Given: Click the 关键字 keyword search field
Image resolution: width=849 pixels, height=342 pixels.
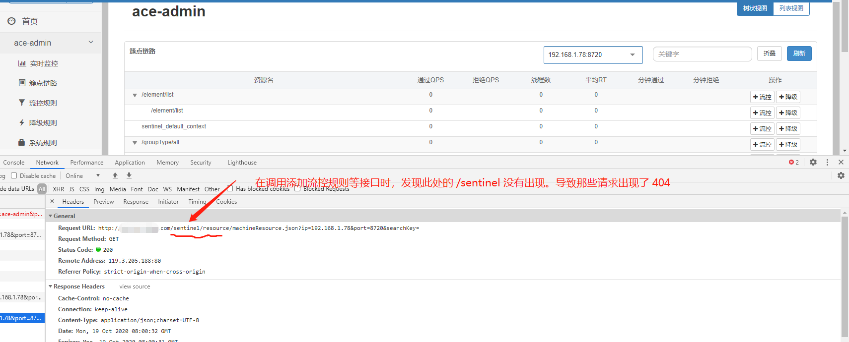Looking at the screenshot, I should click(x=702, y=54).
